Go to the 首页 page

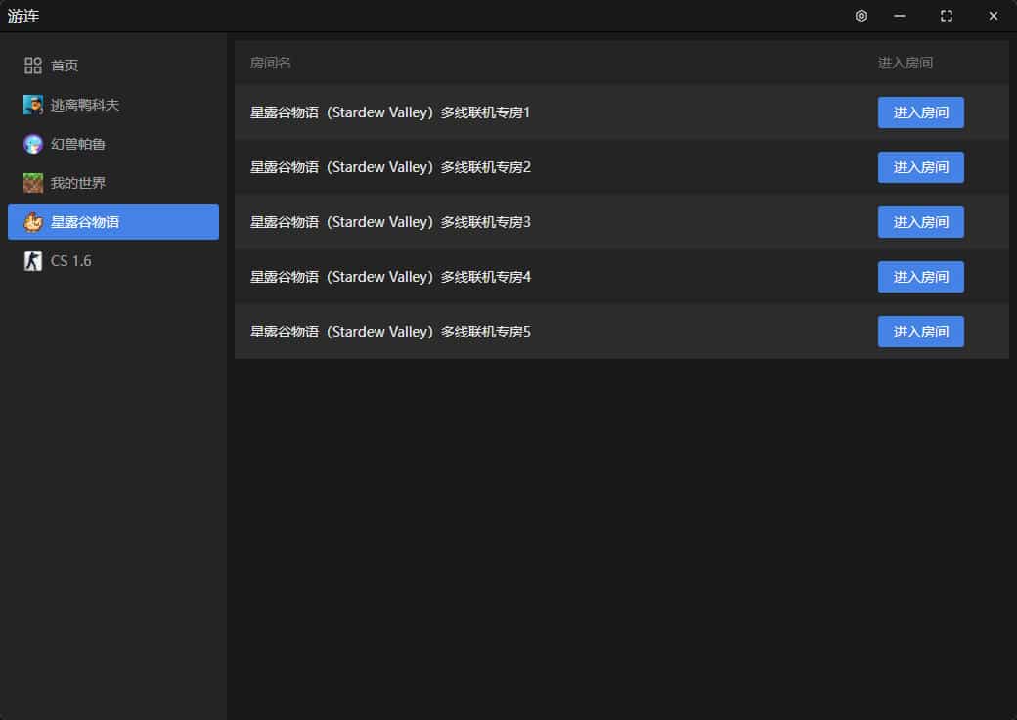pos(113,66)
